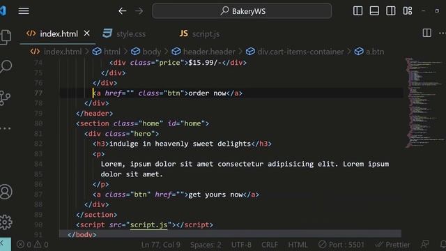The height and width of the screenshot is (251, 446).
Task: Click the BakeryWS command search box
Action: tap(242, 11)
